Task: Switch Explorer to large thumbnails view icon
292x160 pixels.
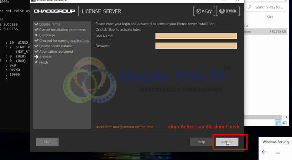Action: point(285,123)
